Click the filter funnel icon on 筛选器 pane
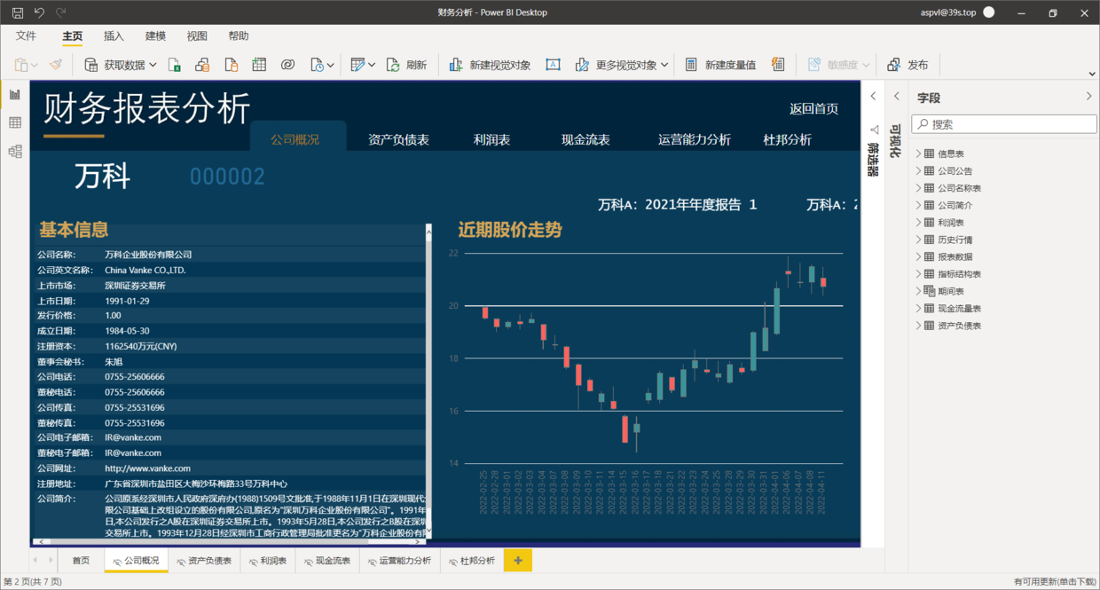1100x590 pixels. [874, 129]
